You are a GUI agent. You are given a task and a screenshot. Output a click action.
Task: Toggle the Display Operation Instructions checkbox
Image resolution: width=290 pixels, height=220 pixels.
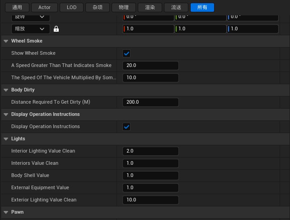click(126, 127)
